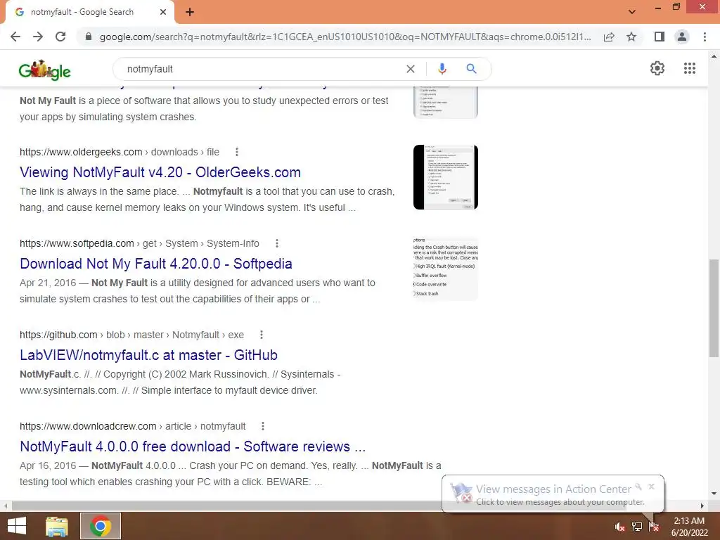Screen dimensions: 720x540
Task: Click the top partially visible result thumbnail
Action: tap(445, 103)
